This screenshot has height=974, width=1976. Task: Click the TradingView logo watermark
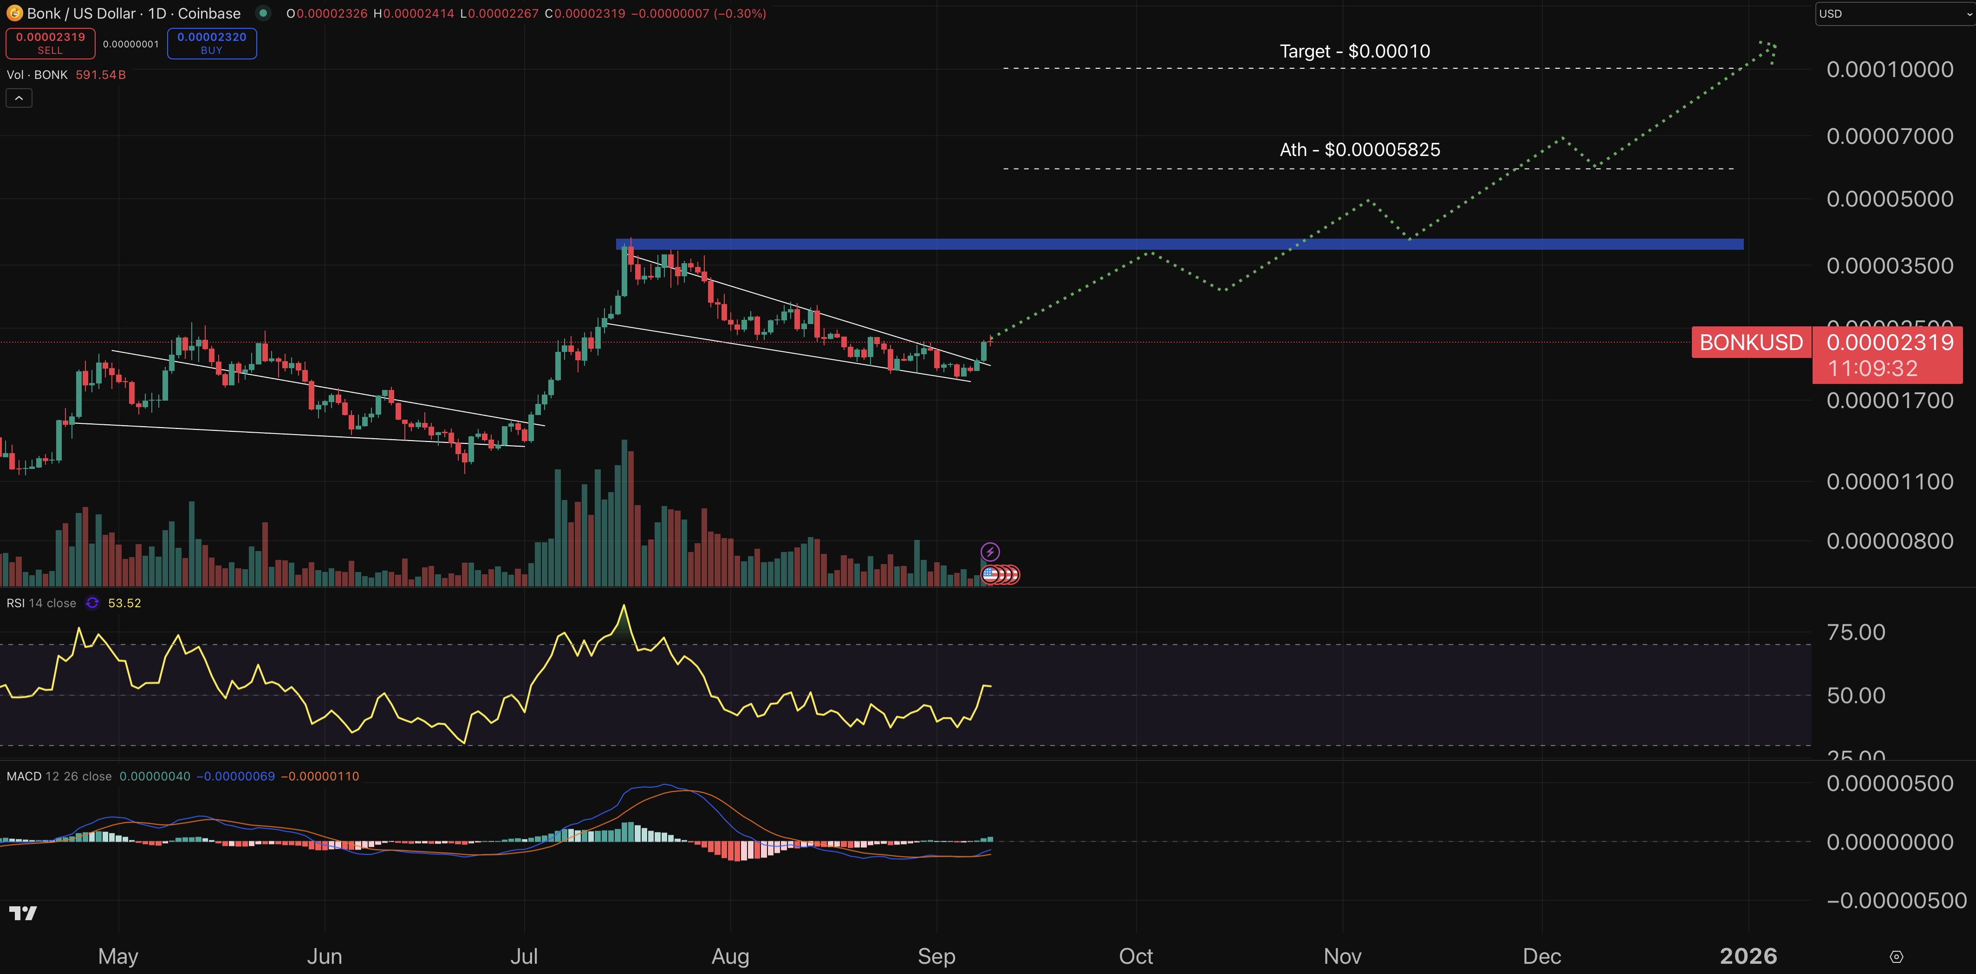(23, 913)
